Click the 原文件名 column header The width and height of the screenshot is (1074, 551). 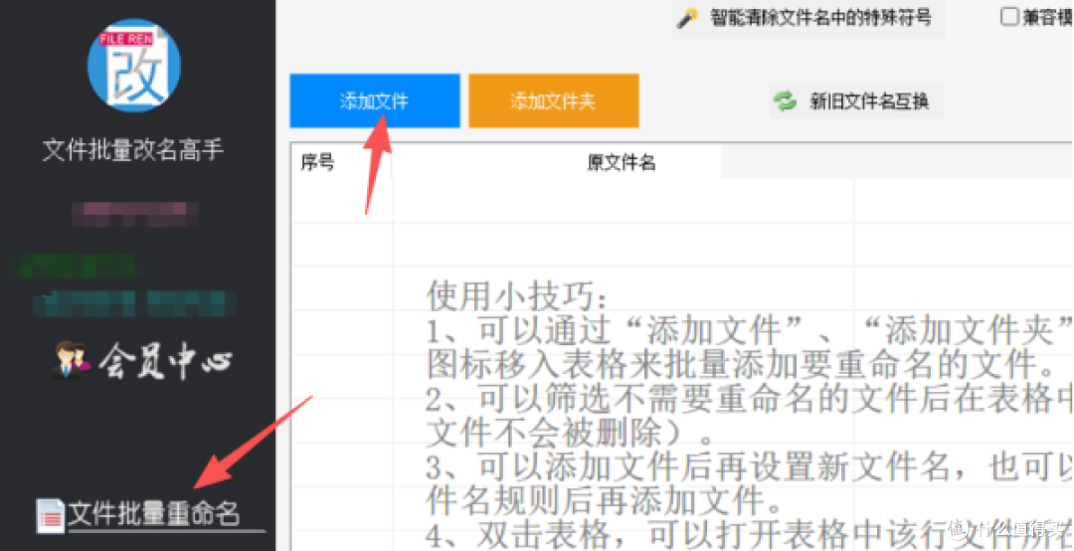[622, 162]
